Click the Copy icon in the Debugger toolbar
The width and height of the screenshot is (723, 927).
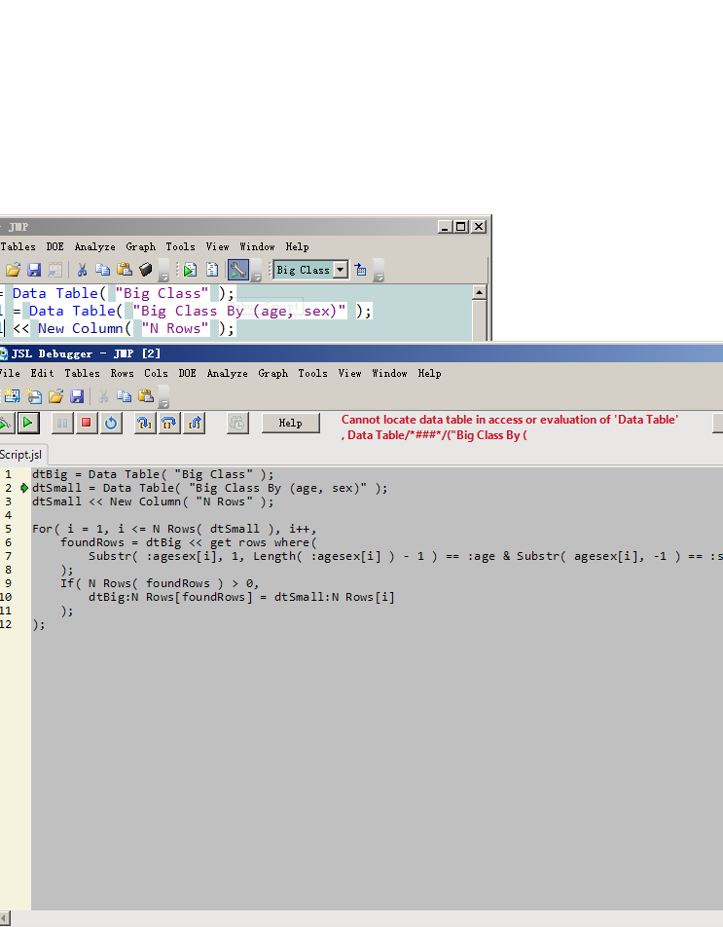point(124,396)
